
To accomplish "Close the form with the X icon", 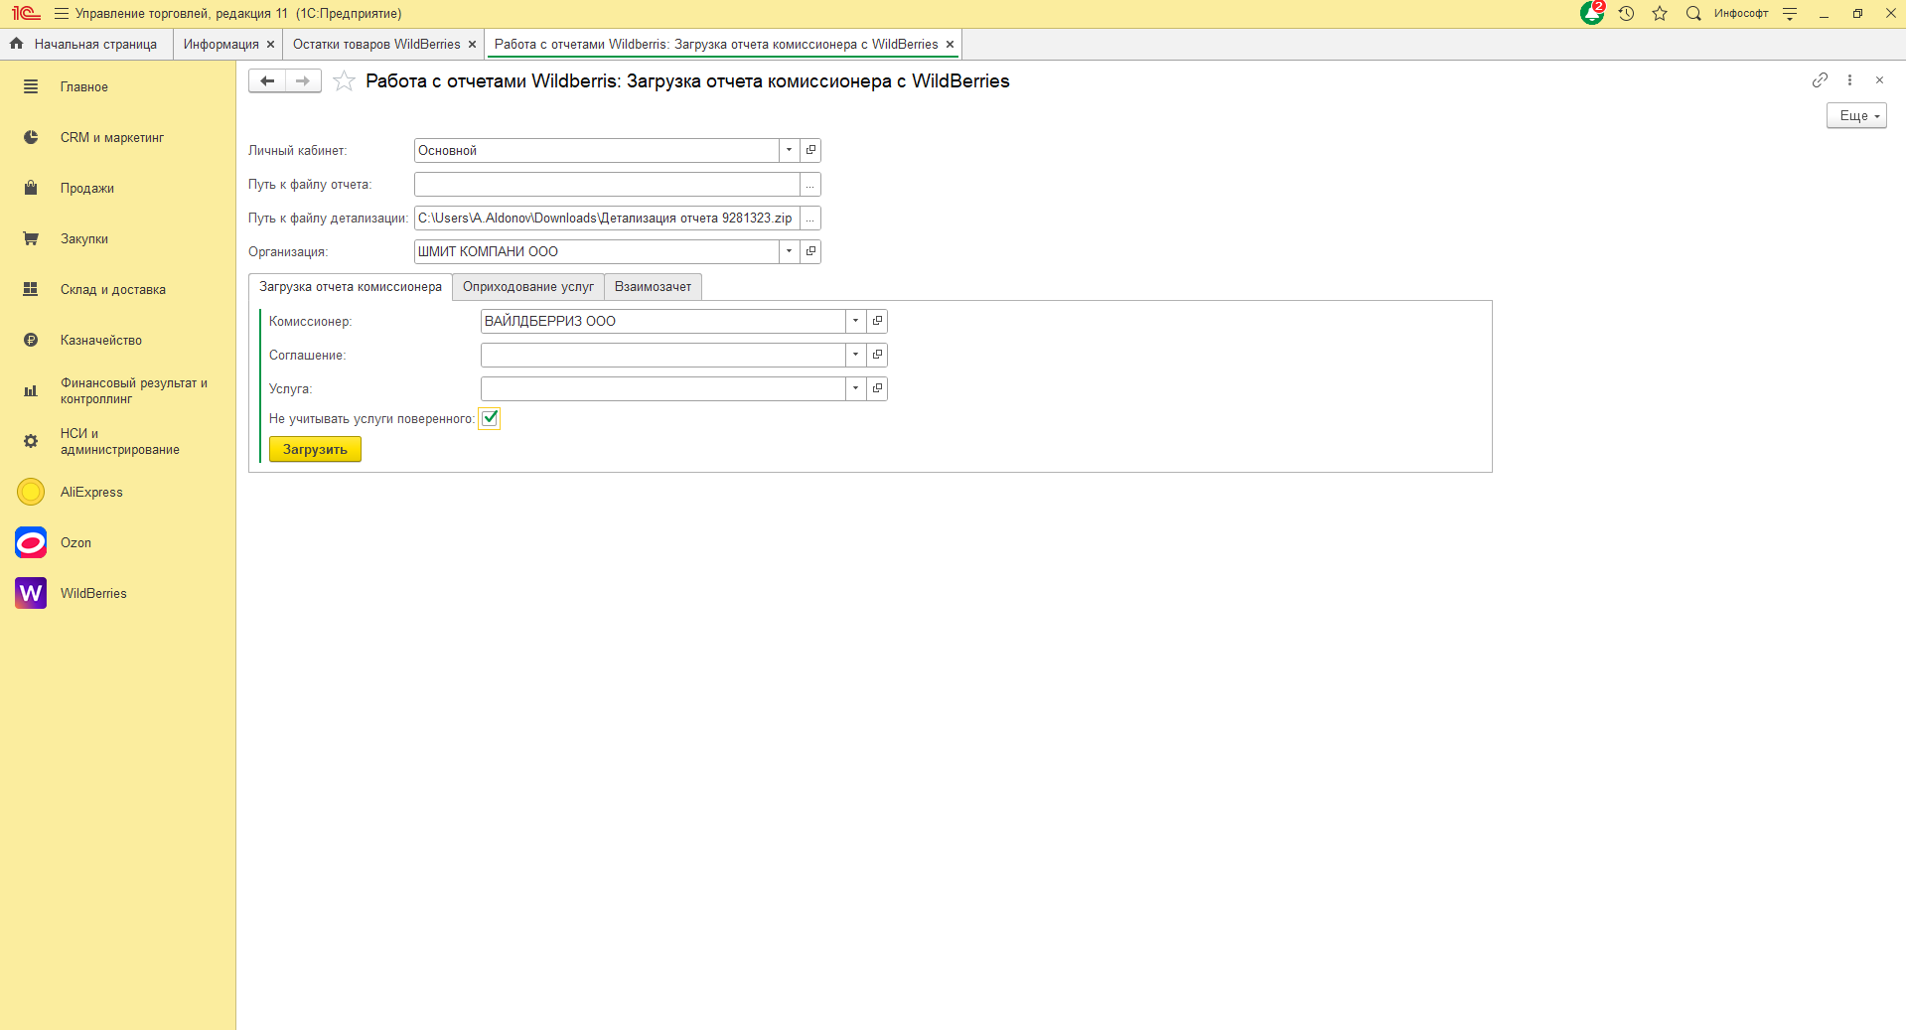I will click(x=1879, y=80).
